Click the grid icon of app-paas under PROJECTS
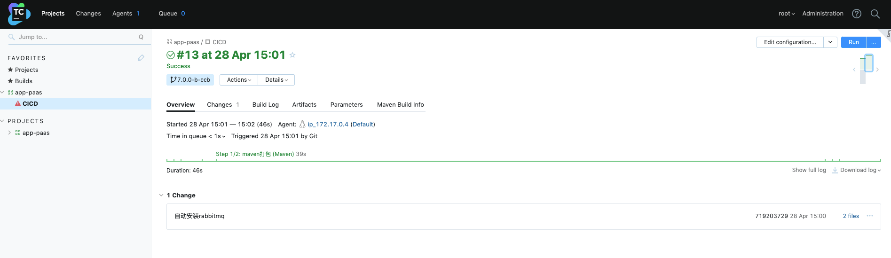 [18, 133]
